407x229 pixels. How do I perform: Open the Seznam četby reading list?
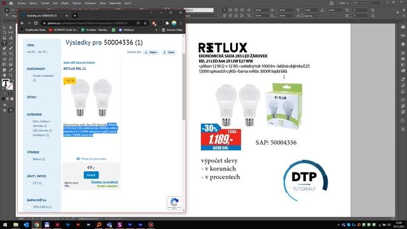pyautogui.click(x=172, y=30)
